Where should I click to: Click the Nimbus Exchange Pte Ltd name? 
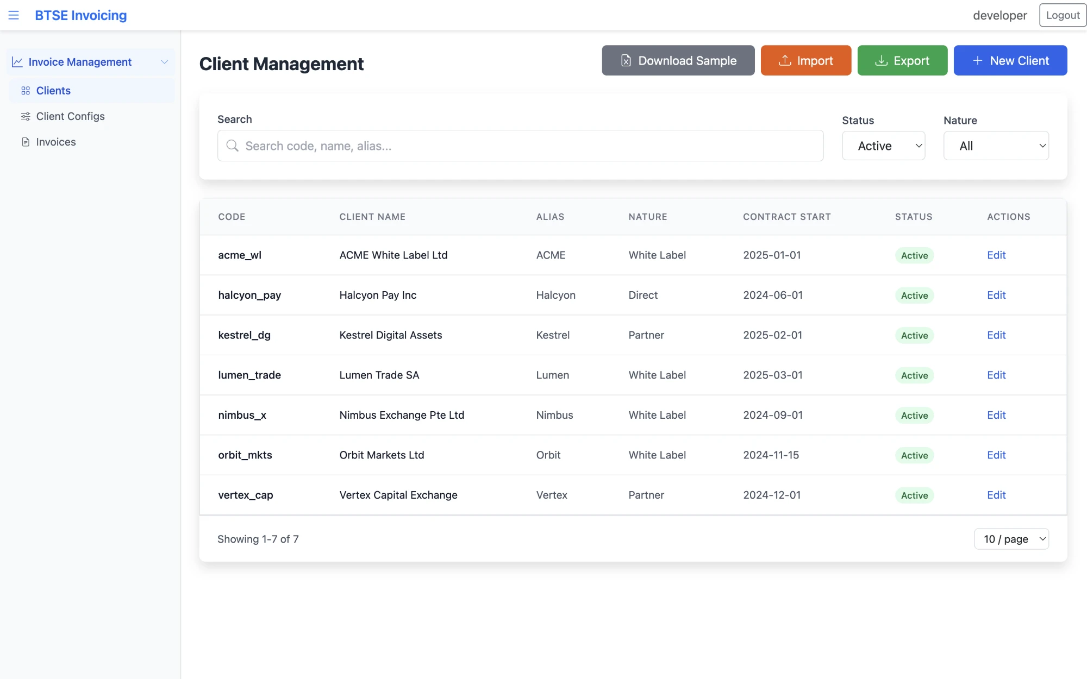(x=402, y=415)
